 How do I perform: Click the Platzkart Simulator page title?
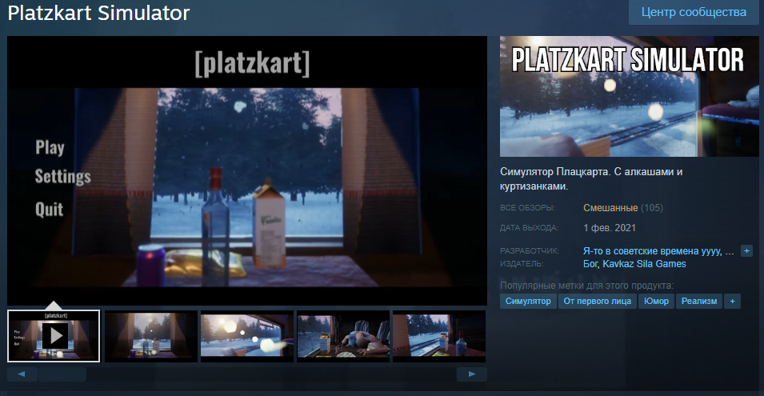pos(98,13)
